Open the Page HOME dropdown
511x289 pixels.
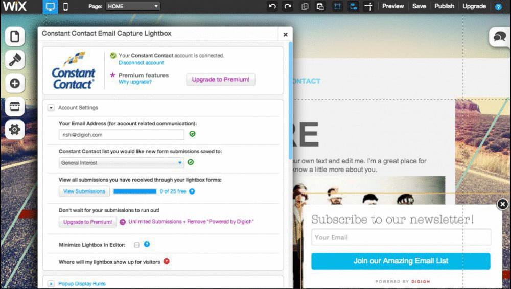133,6
